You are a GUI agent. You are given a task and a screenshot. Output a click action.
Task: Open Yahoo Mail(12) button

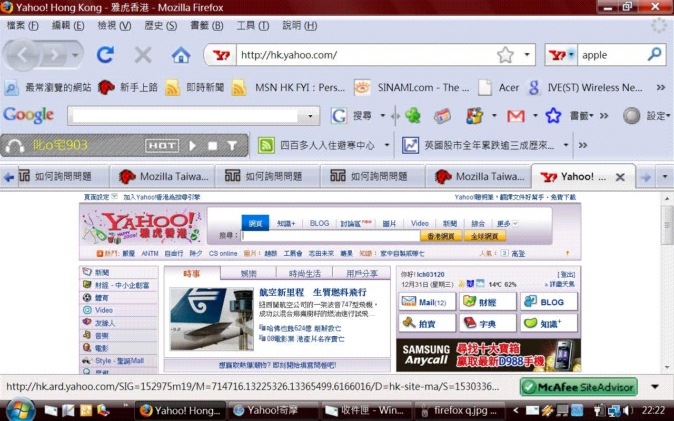pos(427,302)
